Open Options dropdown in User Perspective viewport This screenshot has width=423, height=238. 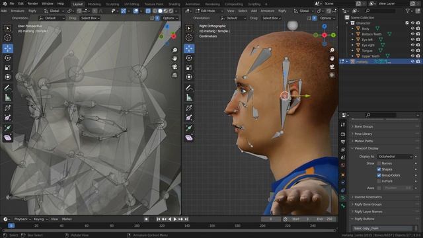(171, 18)
